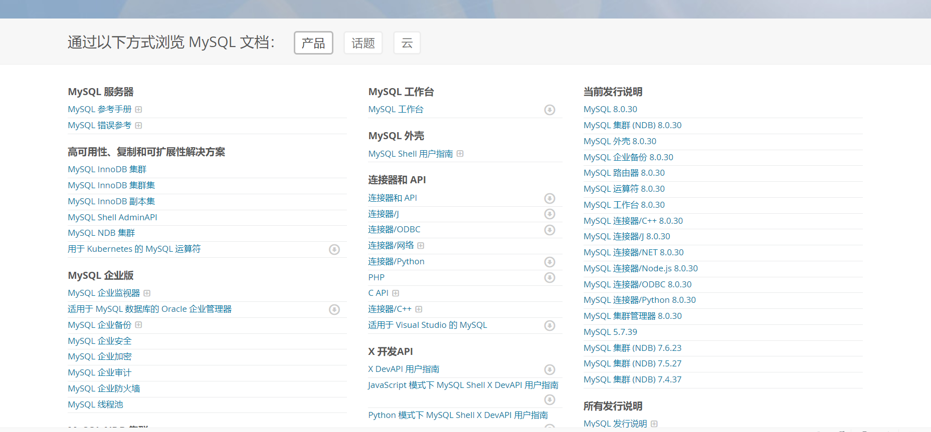Open MySQL 企业加密 link
Screen dimensions: 931x432
pos(100,356)
